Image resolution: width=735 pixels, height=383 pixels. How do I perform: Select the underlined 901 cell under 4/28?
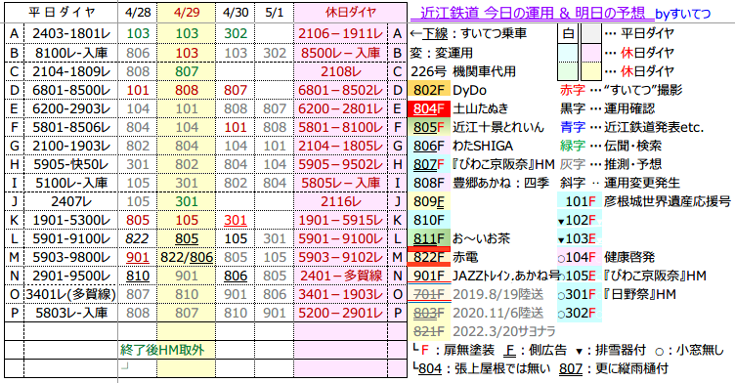pos(138,257)
